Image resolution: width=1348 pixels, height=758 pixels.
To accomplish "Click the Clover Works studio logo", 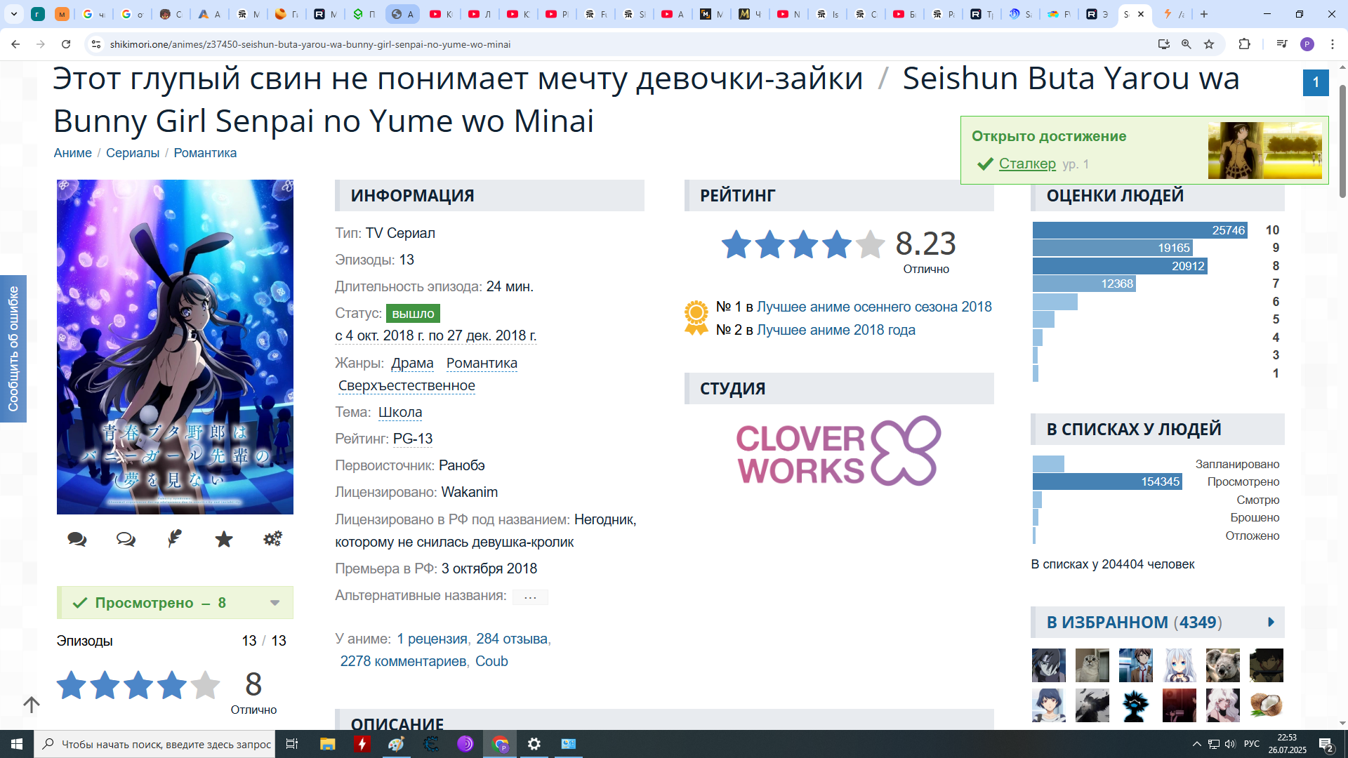I will click(839, 451).
